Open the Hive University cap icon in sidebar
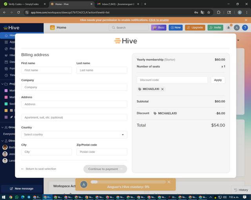This screenshot has height=200, width=251. point(6,55)
